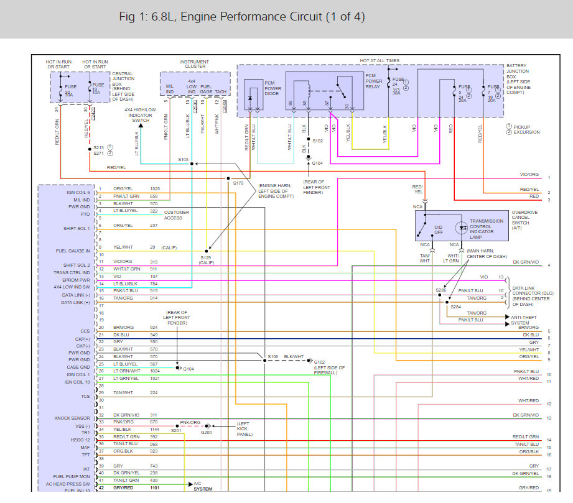
Task: Click the diode symbol in PCM power diode
Action: pyautogui.click(x=250, y=98)
